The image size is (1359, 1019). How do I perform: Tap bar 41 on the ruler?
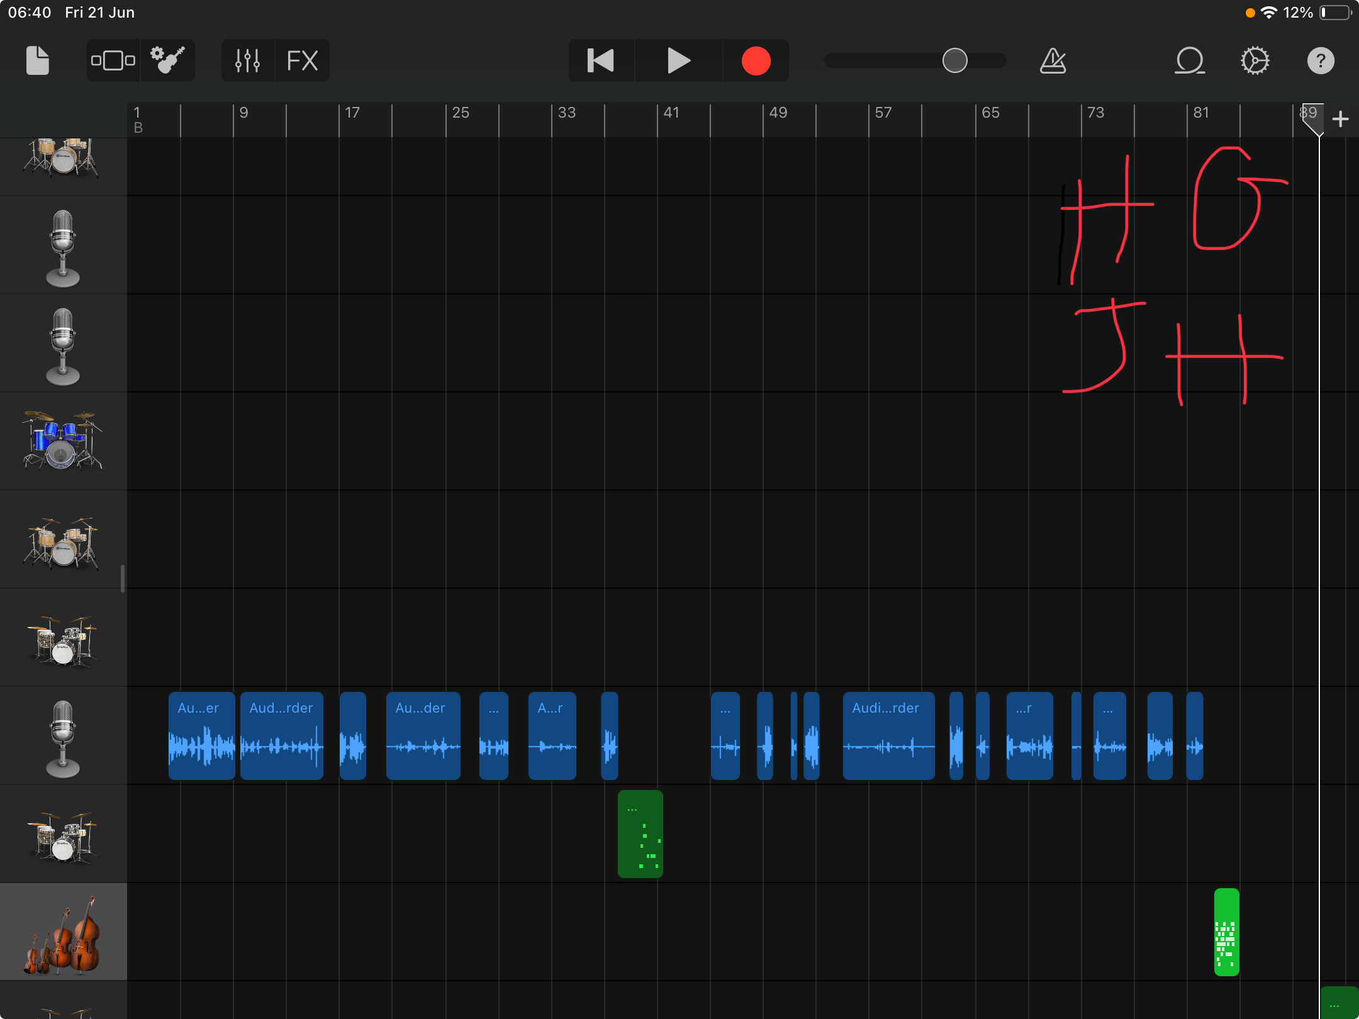tap(671, 113)
